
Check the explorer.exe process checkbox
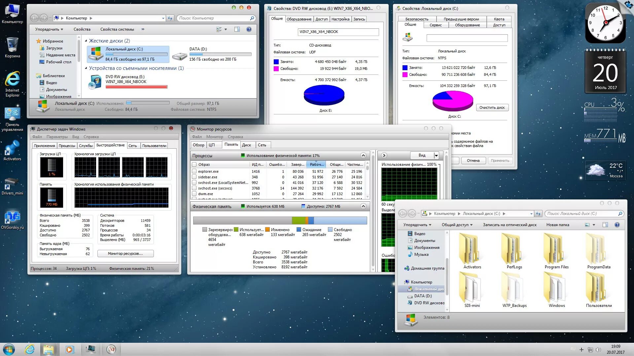194,171
